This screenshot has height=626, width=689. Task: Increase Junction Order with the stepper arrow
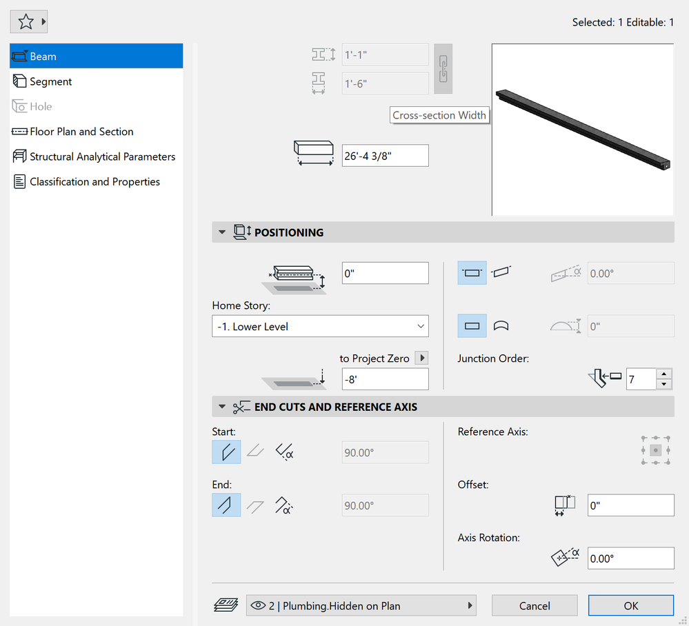tap(663, 374)
